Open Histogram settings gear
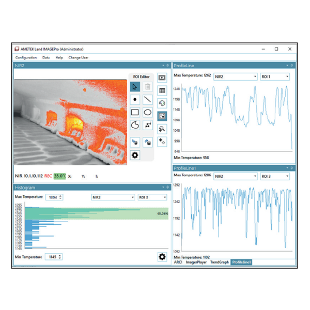 tap(162, 257)
